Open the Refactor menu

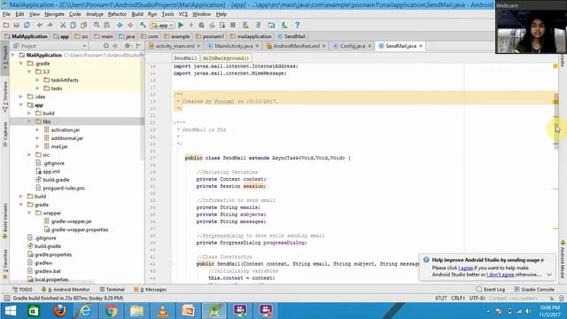[x=117, y=14]
